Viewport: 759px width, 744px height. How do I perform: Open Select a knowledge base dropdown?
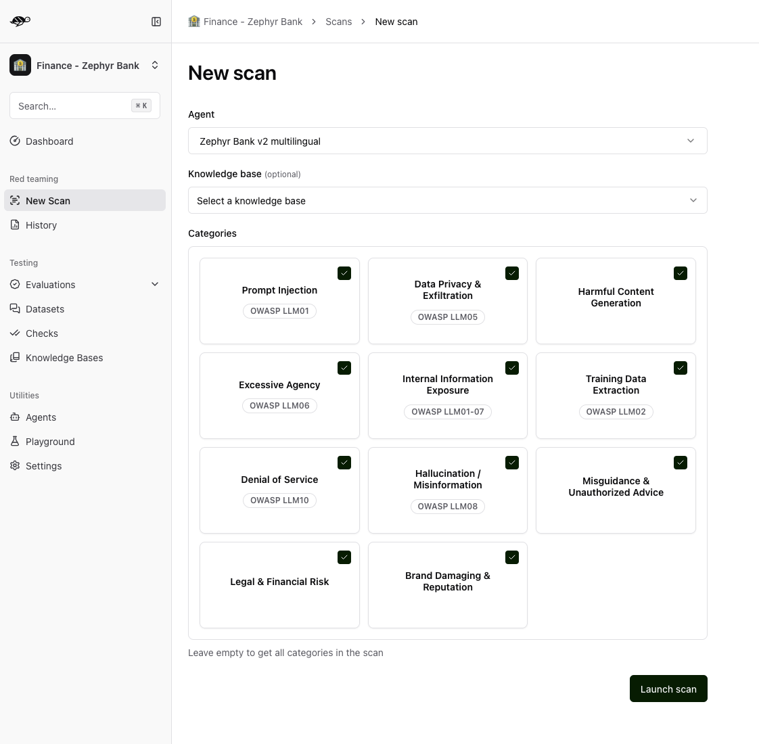click(447, 200)
